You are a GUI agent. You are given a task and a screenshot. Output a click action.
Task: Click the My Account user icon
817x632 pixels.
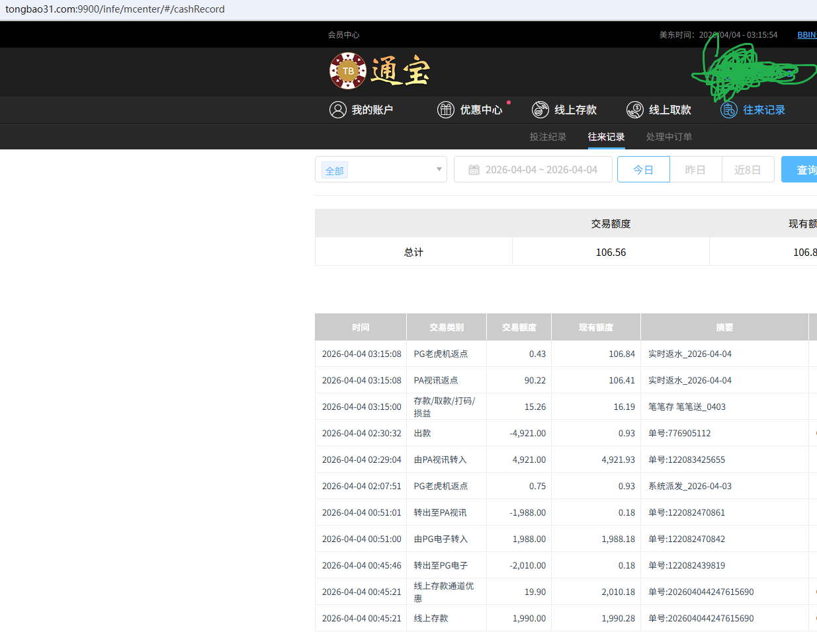337,110
